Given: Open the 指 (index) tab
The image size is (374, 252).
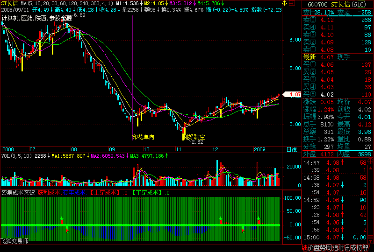Looking at the screenshot, I should coord(335,248).
